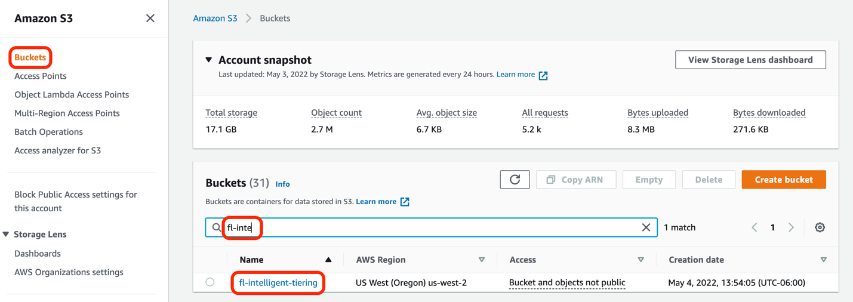Clear the bucket search field with X
This screenshot has width=853, height=302.
coord(646,227)
